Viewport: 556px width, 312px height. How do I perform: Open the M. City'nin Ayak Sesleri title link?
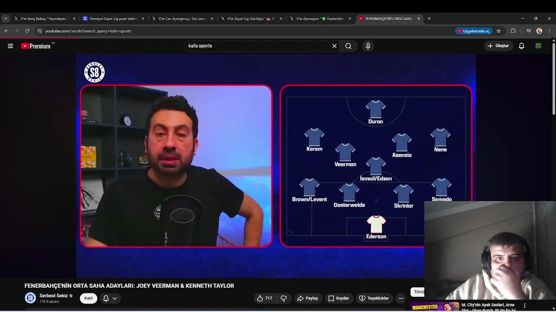tap(488, 307)
